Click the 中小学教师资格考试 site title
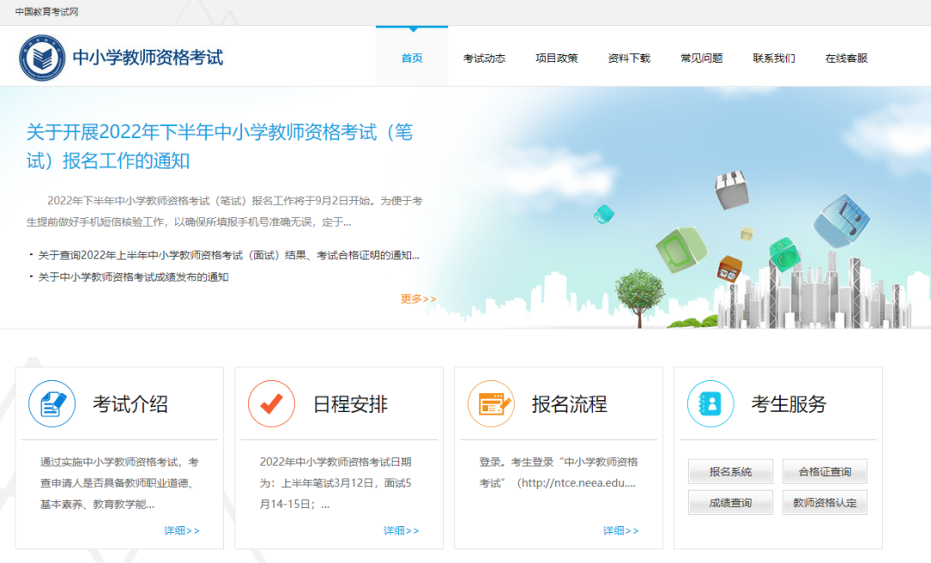Viewport: 931px width, 563px height. tap(148, 58)
